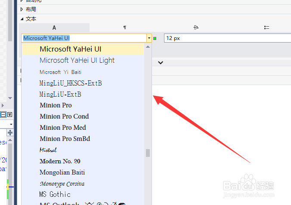
Task: Click code editor scroll up arrow
Action: (x=10, y=140)
